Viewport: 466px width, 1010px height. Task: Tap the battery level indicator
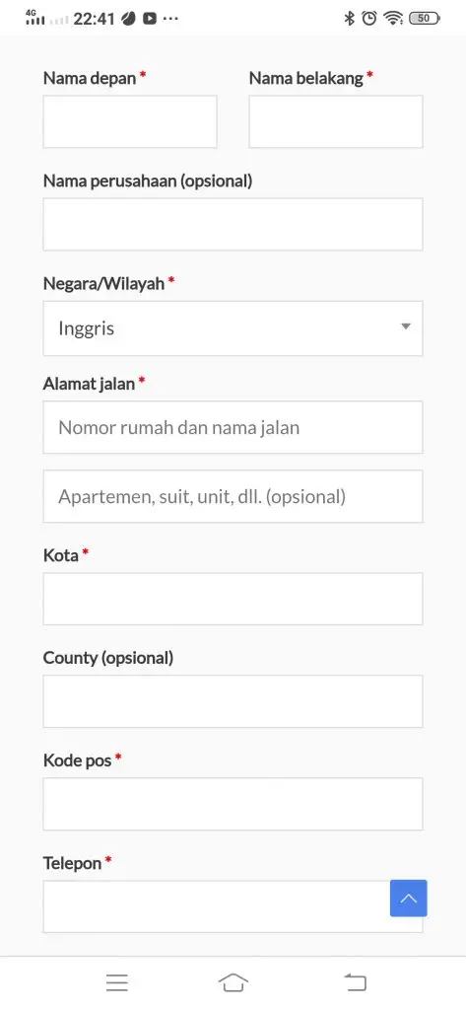[425, 18]
